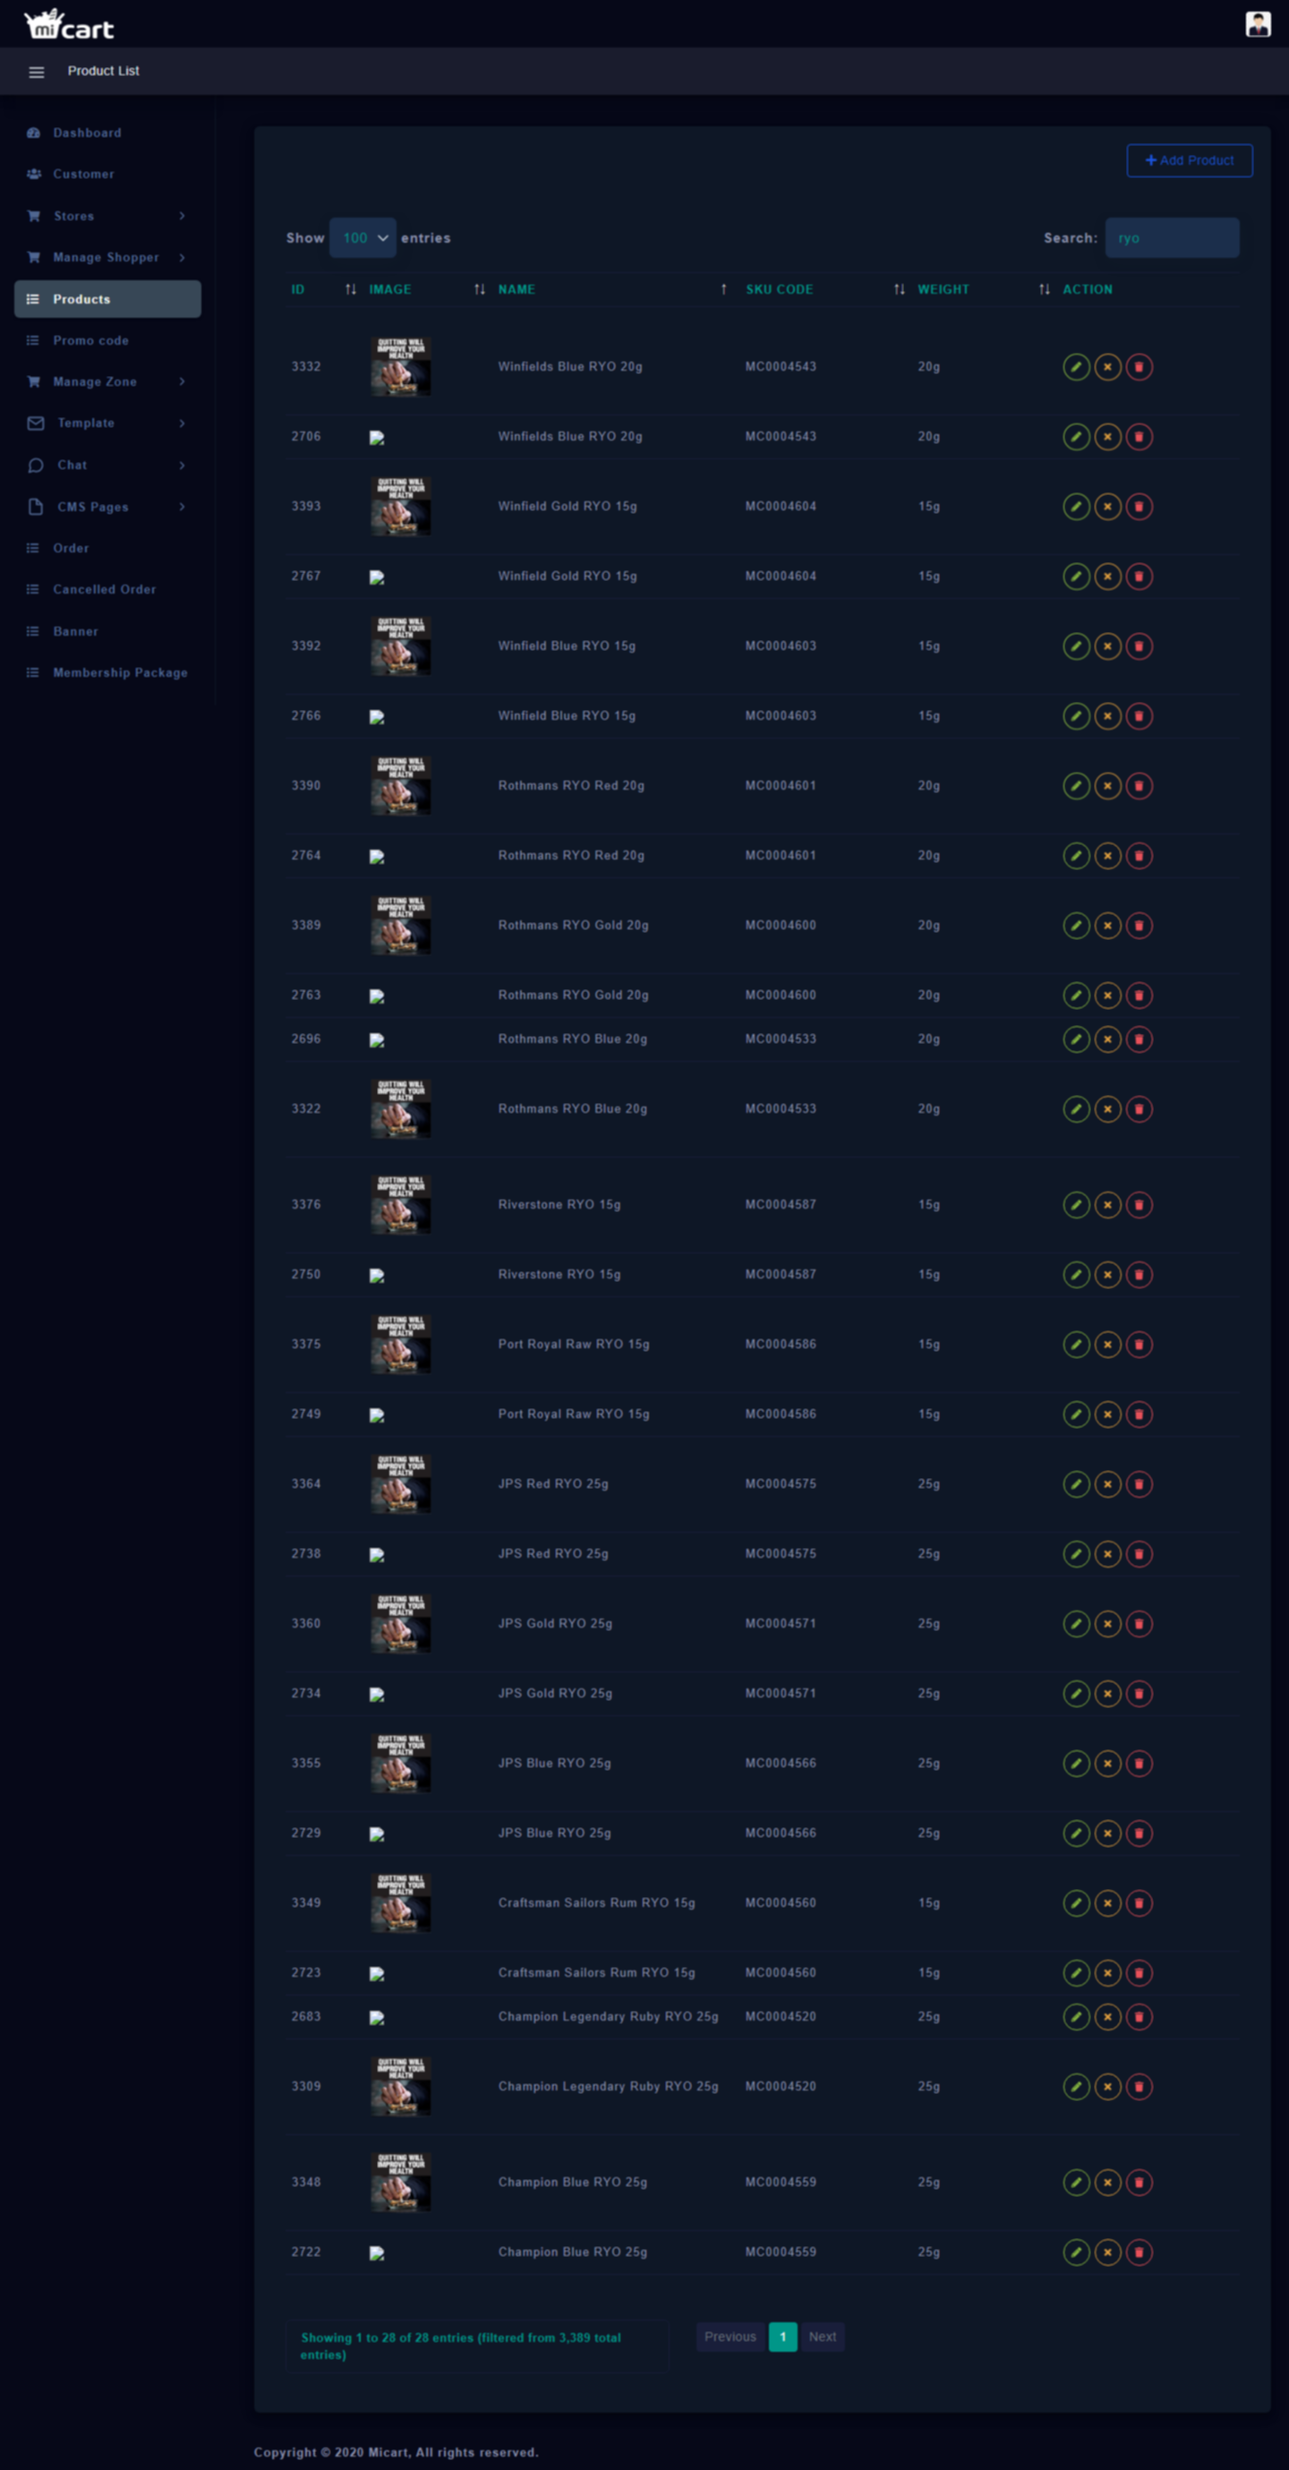Click broken image icon for product 2738
Screen dimensions: 1289x2470
coord(377,1555)
